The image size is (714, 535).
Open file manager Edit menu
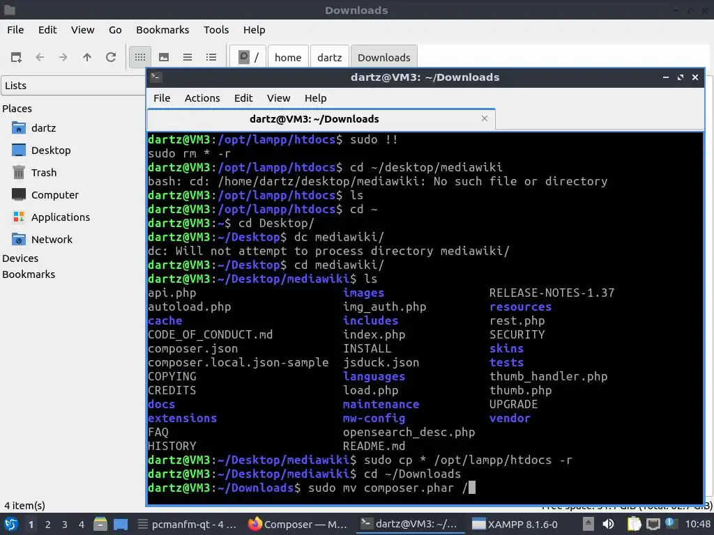(x=47, y=30)
